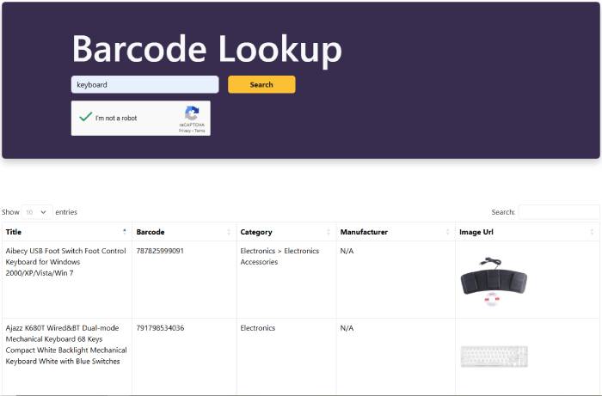Click the yellow Search button
Image resolution: width=602 pixels, height=396 pixels.
coord(261,84)
